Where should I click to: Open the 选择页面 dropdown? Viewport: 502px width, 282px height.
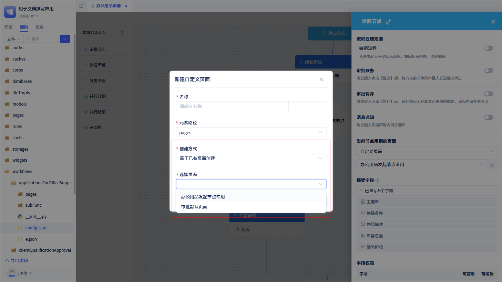(x=251, y=184)
